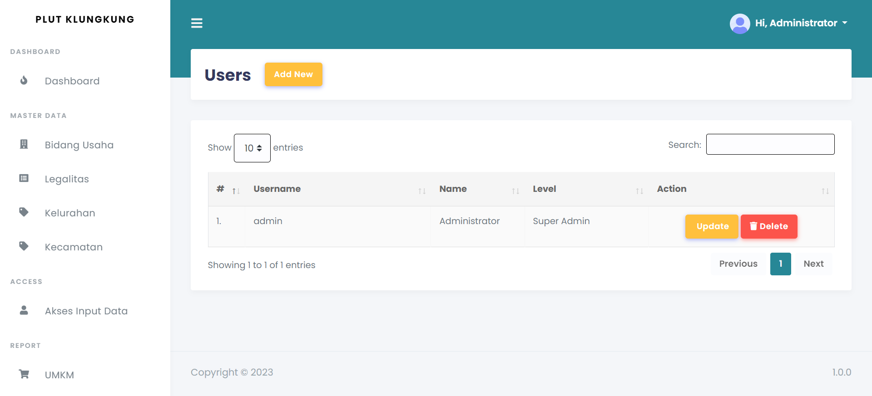872x396 pixels.
Task: Click the Kelurahan tag icon
Action: pyautogui.click(x=24, y=212)
